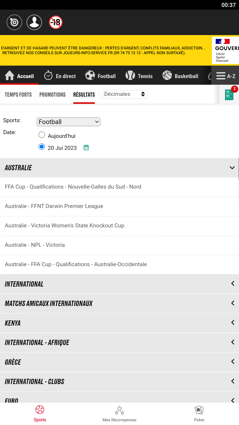Select the 20 Jui 2023 radio button
Screen dimensions: 239x425
[42, 147]
